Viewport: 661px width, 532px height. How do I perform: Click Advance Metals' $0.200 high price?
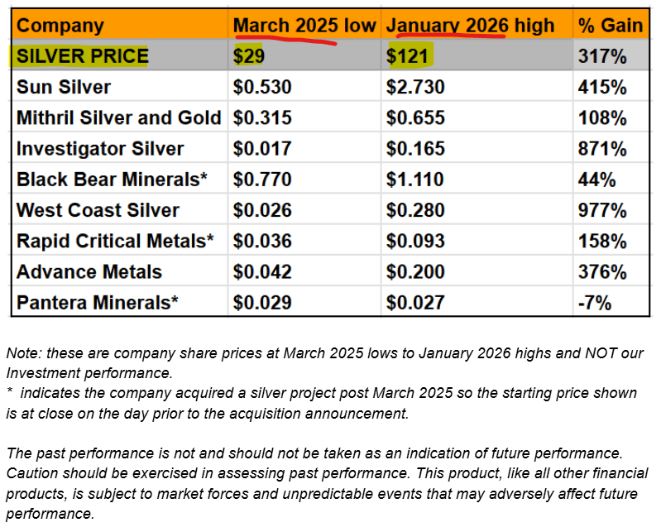click(x=416, y=272)
